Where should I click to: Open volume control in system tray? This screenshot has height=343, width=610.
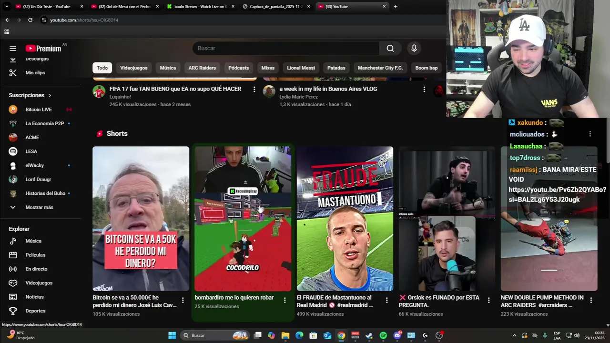point(577,335)
